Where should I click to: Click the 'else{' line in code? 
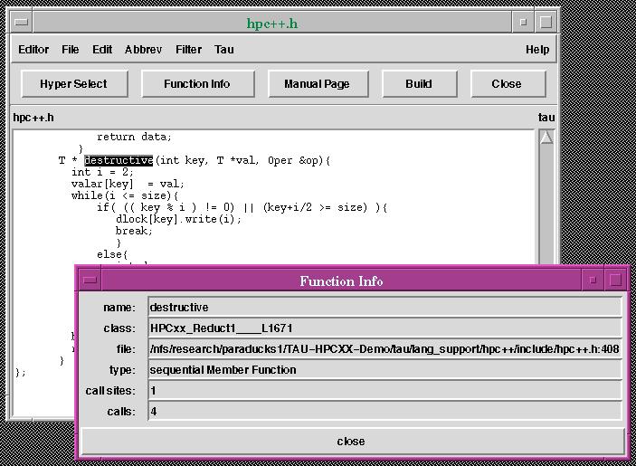[x=112, y=254]
